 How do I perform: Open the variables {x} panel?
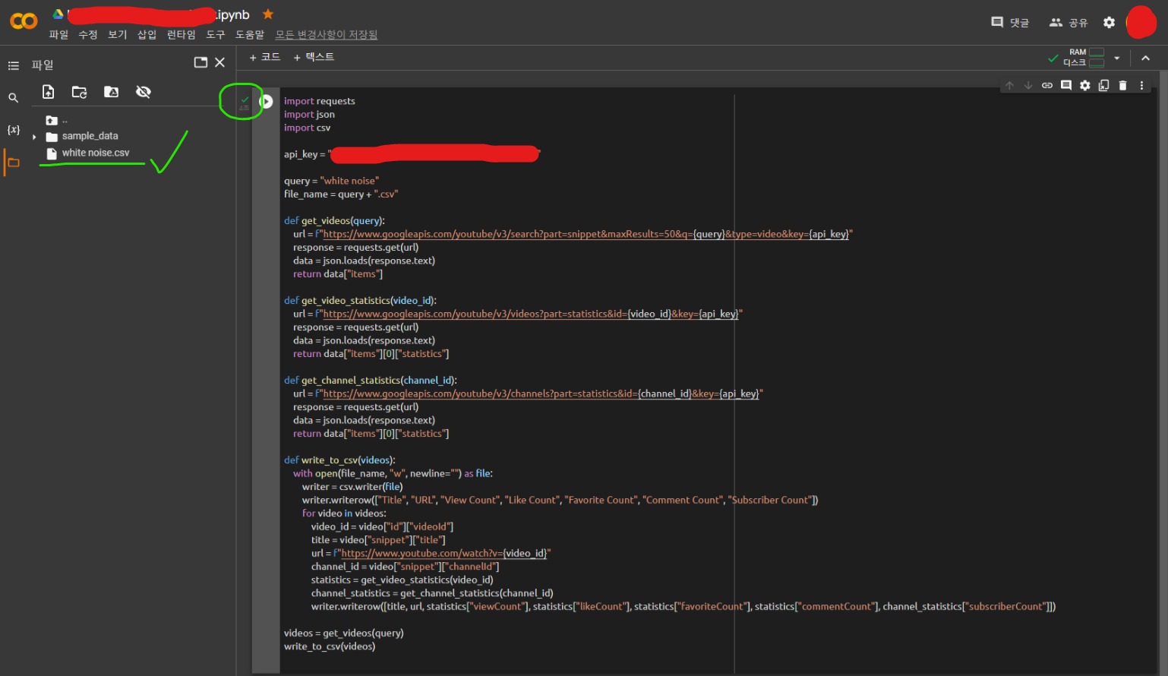pyautogui.click(x=13, y=130)
